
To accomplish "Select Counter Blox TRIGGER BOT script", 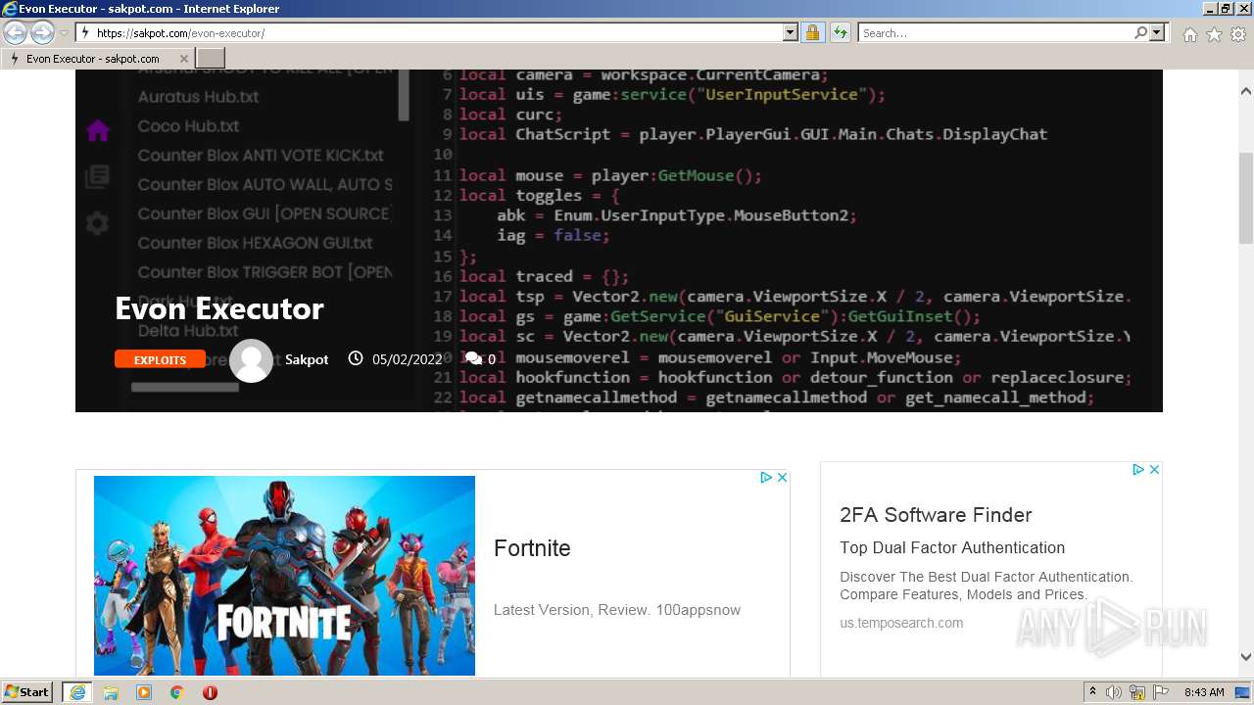I will [x=265, y=272].
